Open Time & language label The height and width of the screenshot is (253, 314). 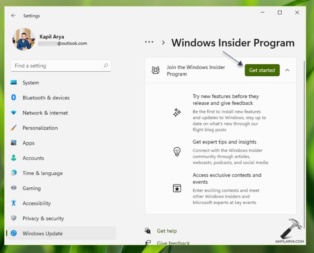42,173
